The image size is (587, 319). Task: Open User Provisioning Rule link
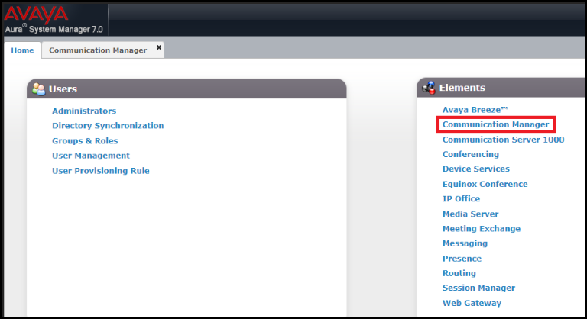(x=101, y=170)
